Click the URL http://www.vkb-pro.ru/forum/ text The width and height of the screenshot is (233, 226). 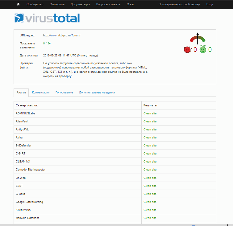(x=62, y=35)
